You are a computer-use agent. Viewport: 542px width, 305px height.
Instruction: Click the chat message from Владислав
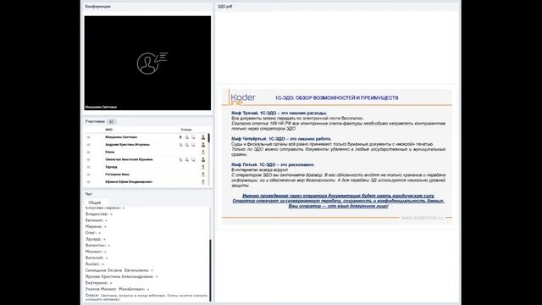(99, 214)
